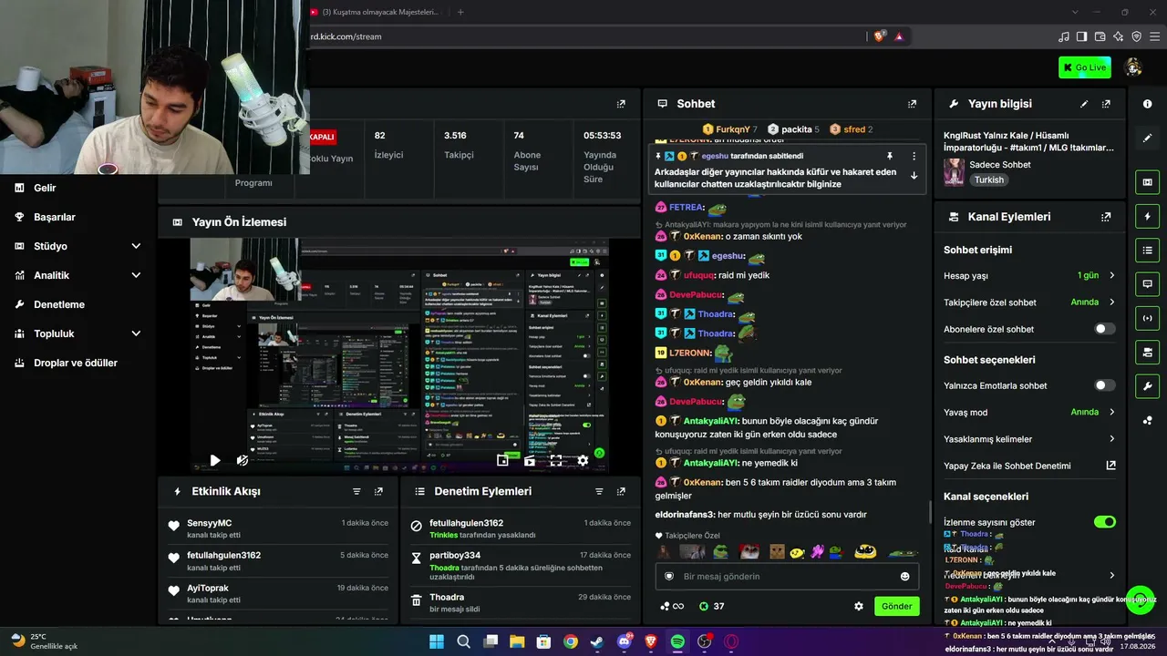Enter fullscreen on the stream preview
Image resolution: width=1167 pixels, height=656 pixels.
coord(556,461)
